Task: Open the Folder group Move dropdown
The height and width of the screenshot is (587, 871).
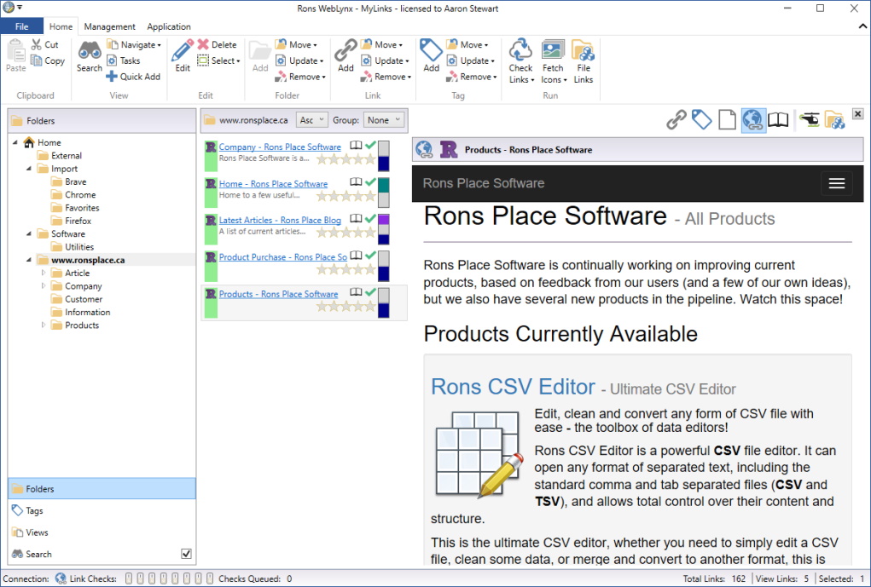Action: click(297, 44)
